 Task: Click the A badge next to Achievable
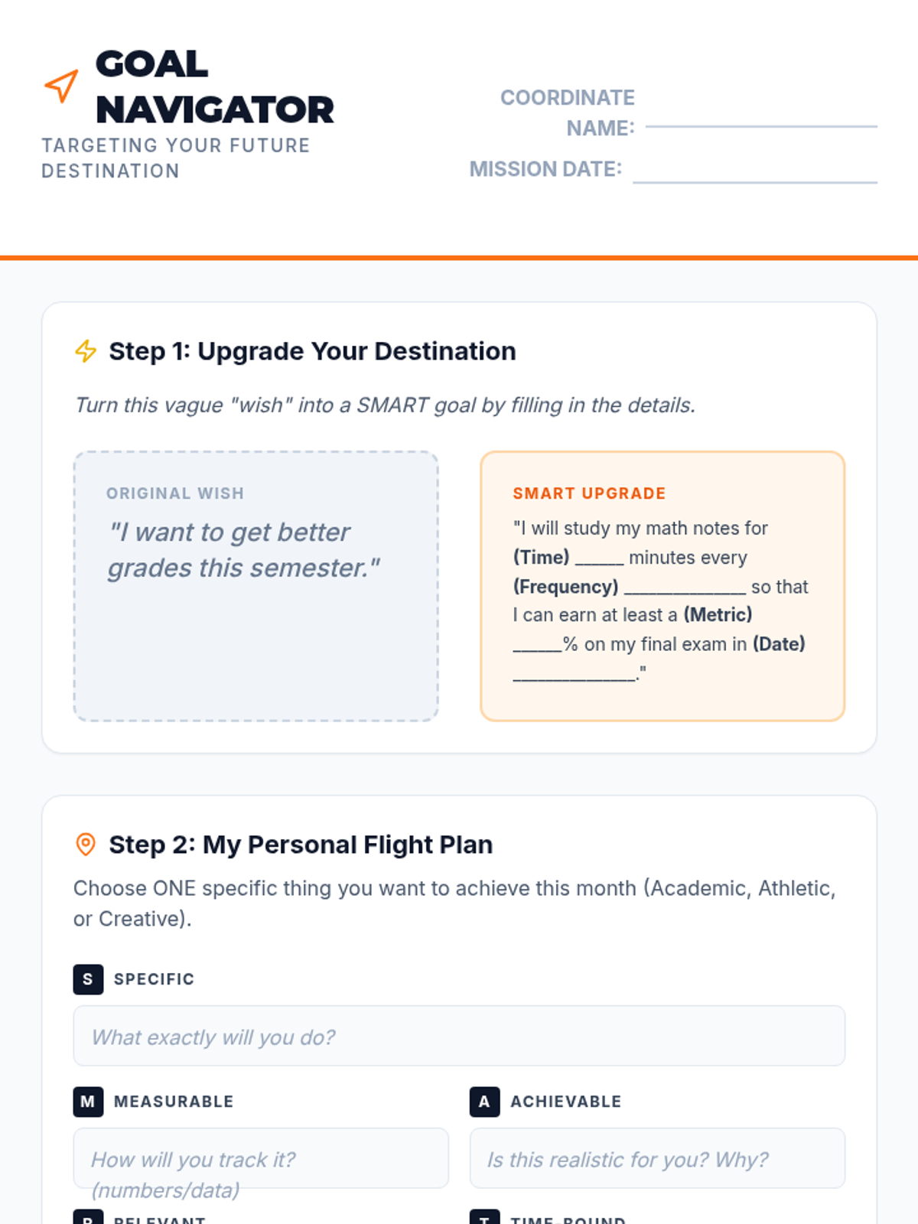tap(484, 1102)
